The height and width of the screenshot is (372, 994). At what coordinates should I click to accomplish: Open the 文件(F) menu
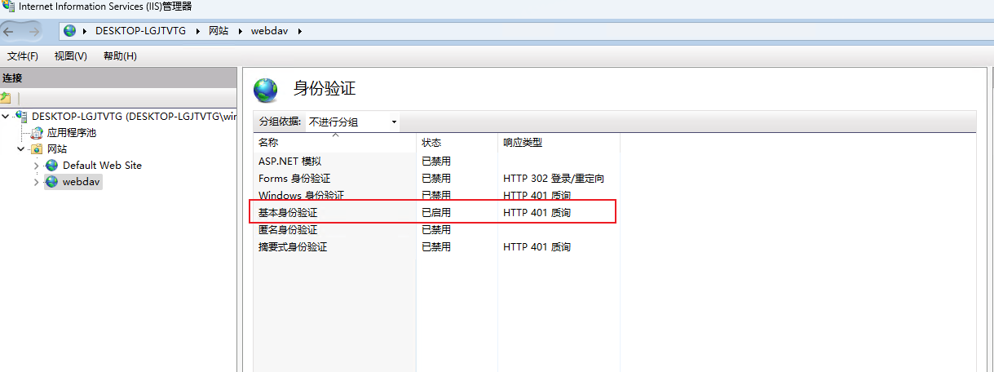coord(23,56)
